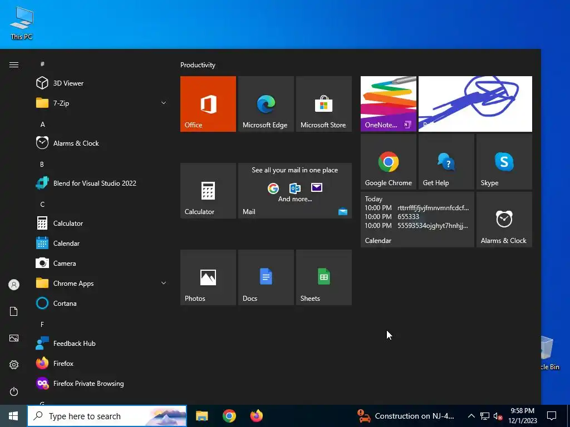The width and height of the screenshot is (570, 427).
Task: Open the Microsoft Store tile
Action: pos(324,104)
